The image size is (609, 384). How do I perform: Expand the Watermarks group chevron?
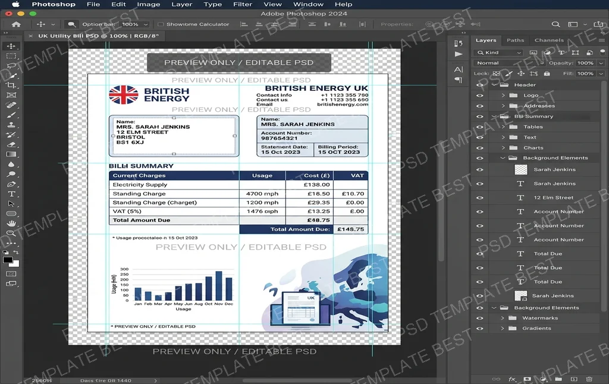tap(502, 318)
